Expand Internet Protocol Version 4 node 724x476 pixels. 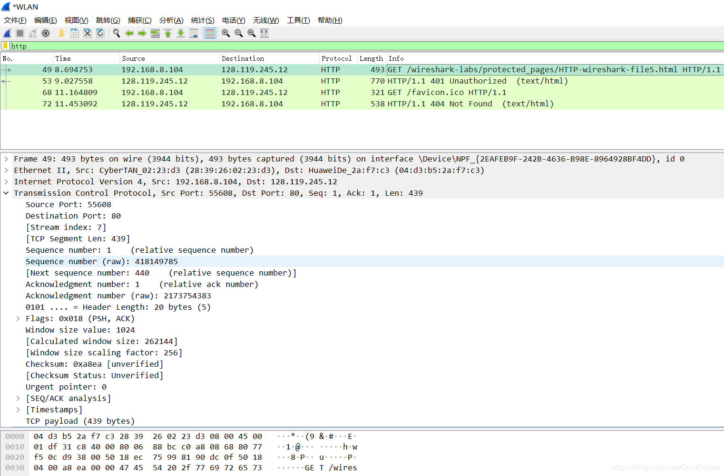pos(6,181)
